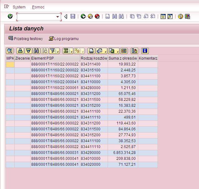Click the Create Shortcut icon

[x=170, y=16]
